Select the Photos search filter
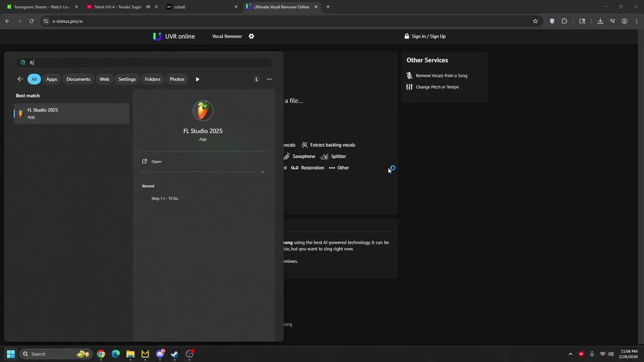This screenshot has width=644, height=362. (x=177, y=79)
